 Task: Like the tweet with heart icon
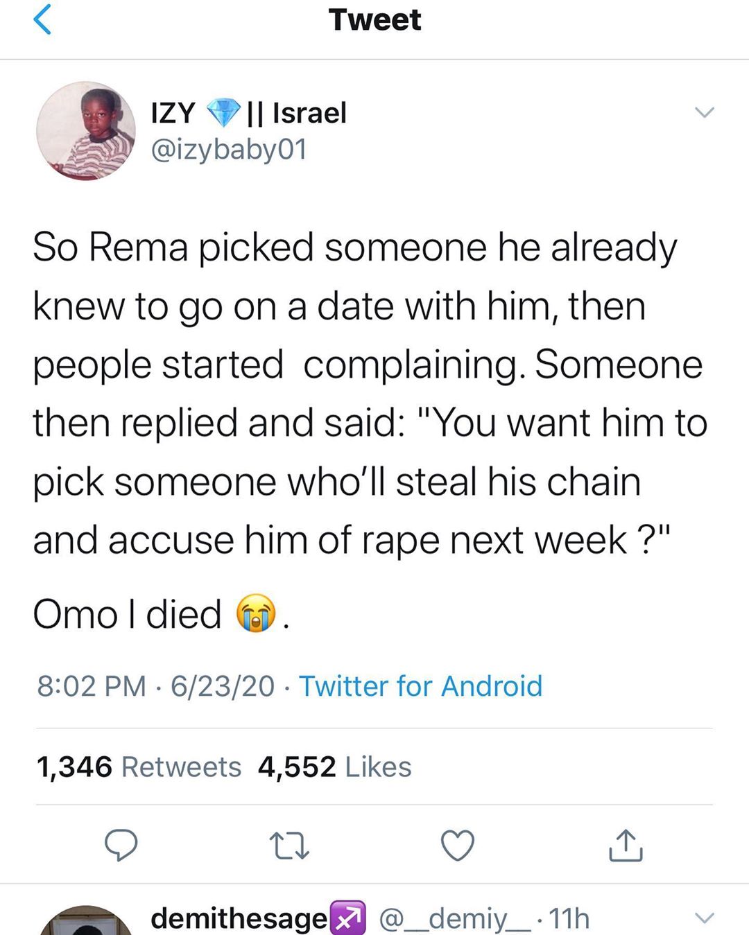tap(458, 845)
